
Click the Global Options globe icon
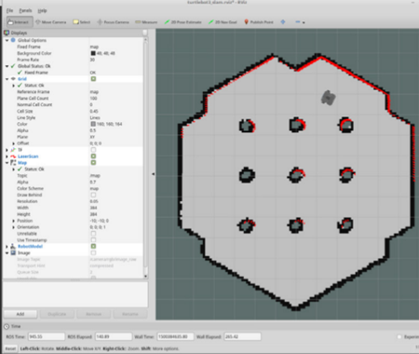tap(13, 40)
